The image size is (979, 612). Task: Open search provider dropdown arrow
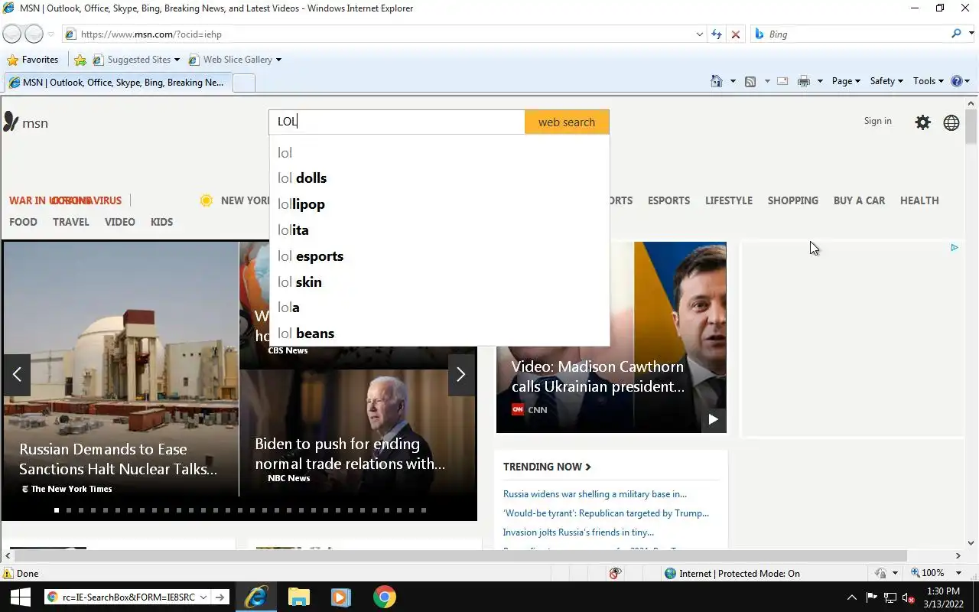[x=971, y=34]
